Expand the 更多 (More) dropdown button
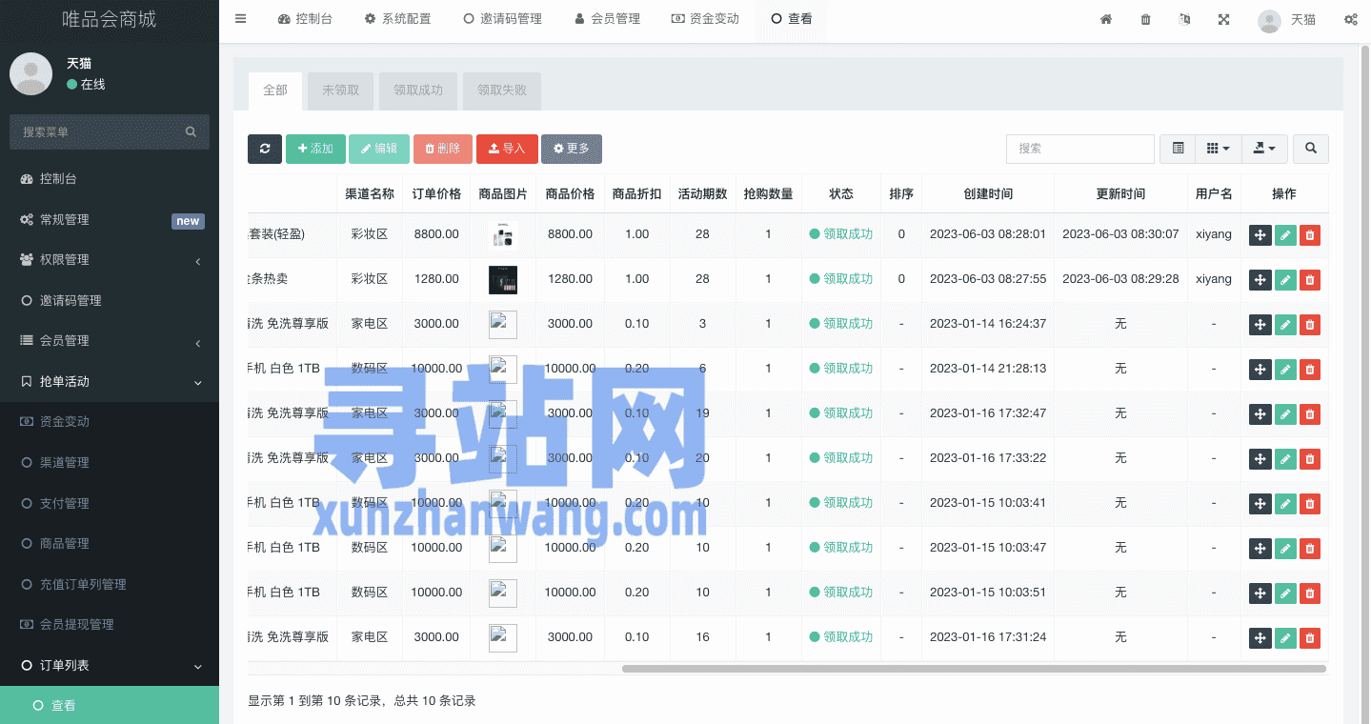1371x724 pixels. tap(572, 149)
